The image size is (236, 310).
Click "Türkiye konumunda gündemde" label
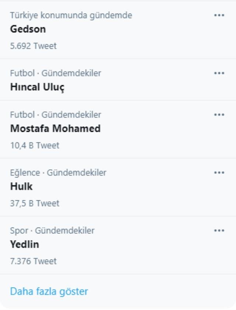pyautogui.click(x=71, y=15)
